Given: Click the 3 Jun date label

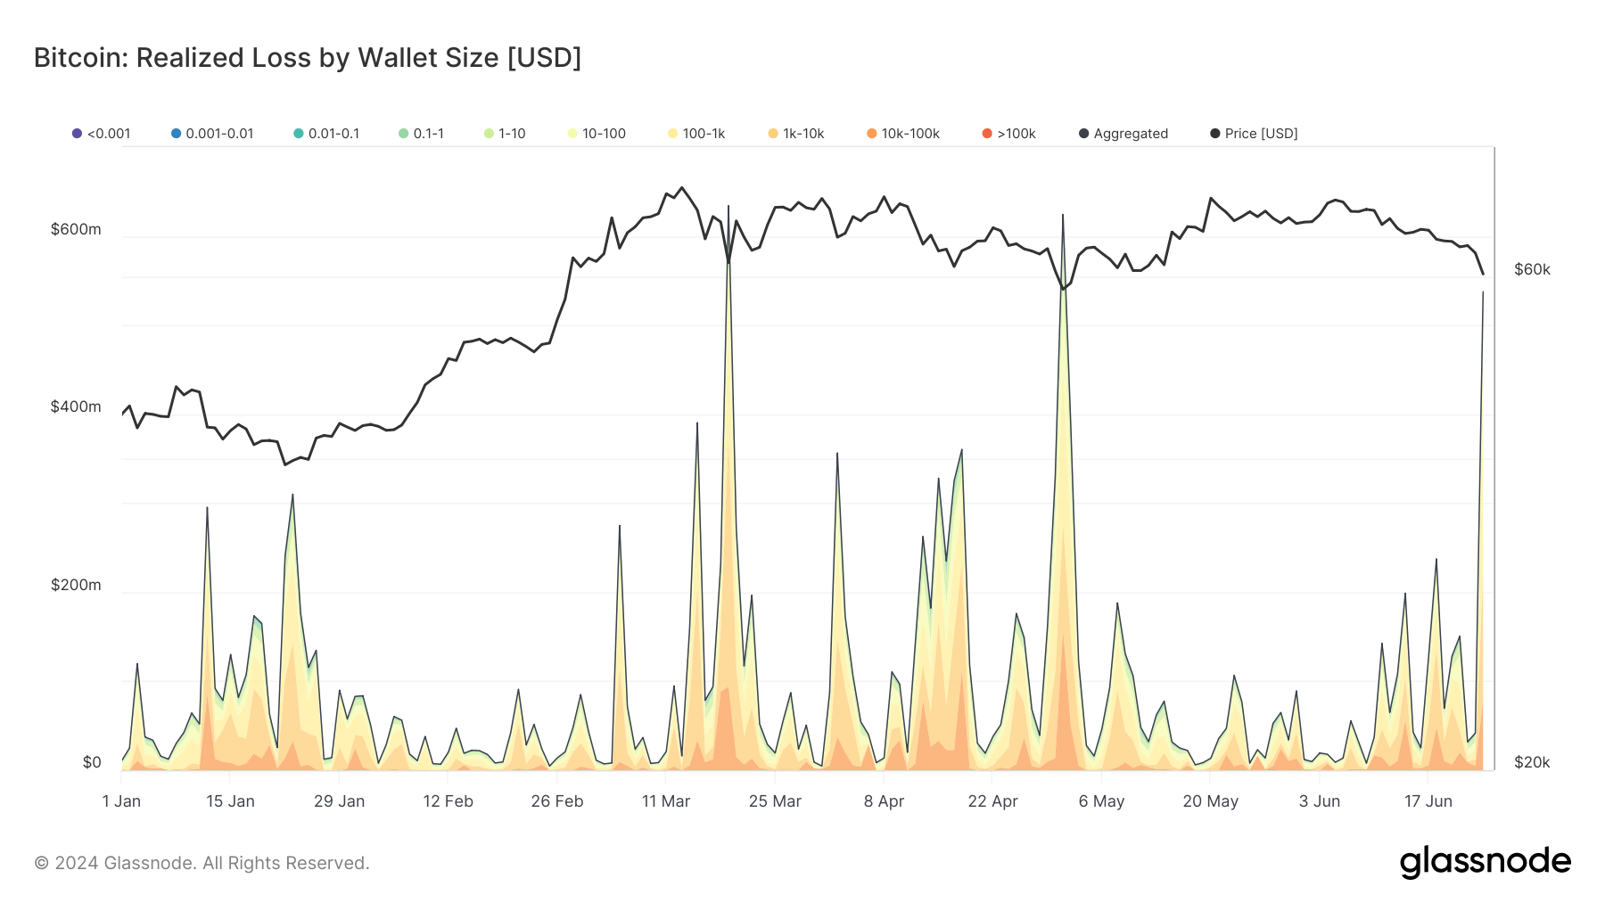Looking at the screenshot, I should (1320, 801).
